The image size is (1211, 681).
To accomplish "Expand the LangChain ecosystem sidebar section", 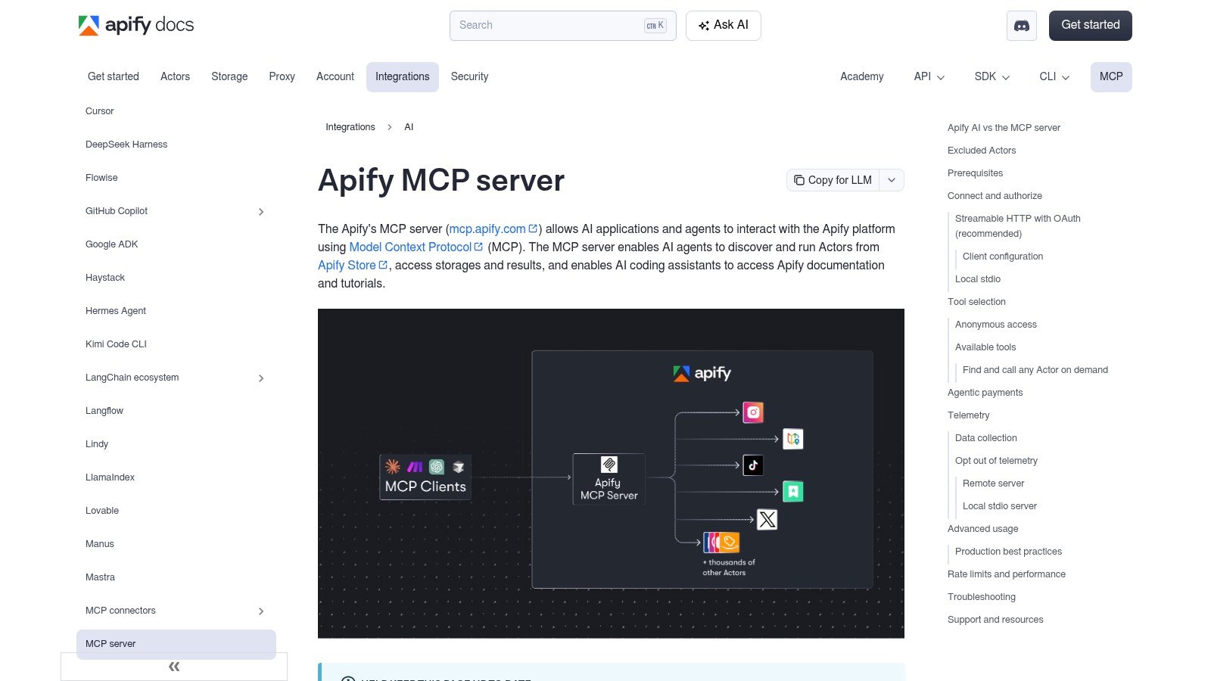I will click(261, 378).
